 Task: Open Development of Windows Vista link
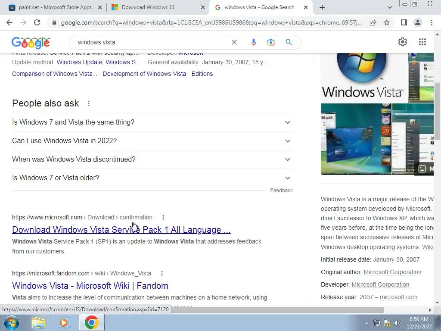144,74
